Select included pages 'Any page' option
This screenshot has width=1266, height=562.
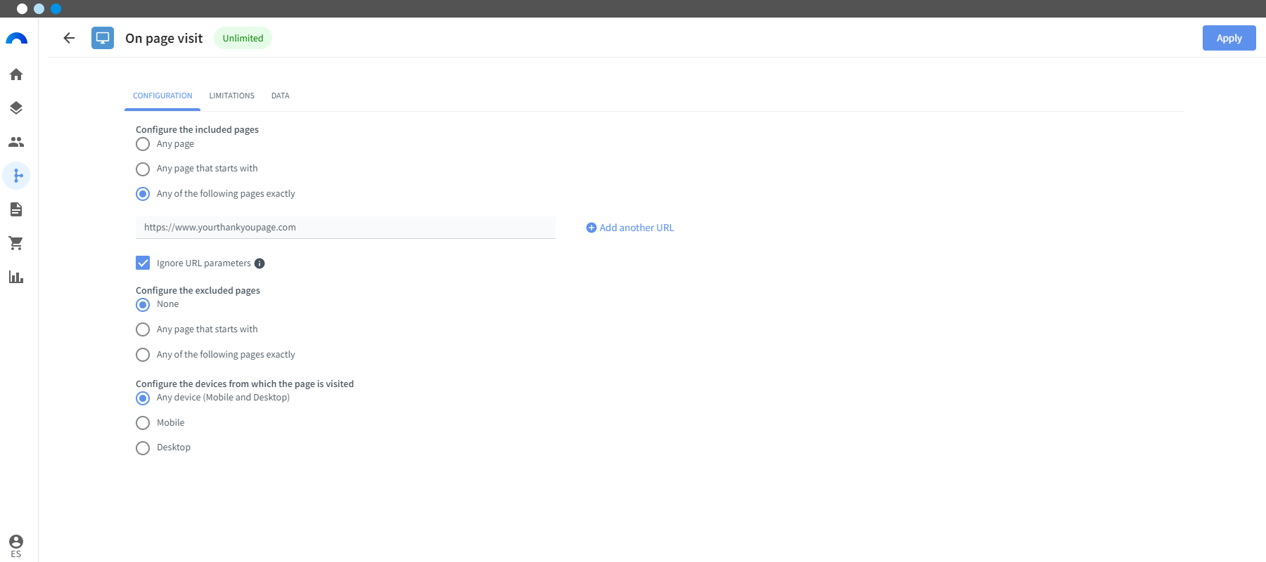[x=143, y=144]
